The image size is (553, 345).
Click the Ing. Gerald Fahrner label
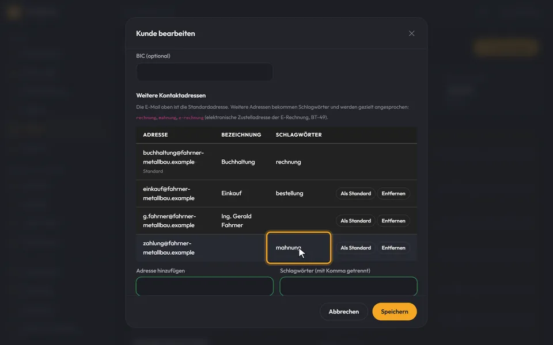point(236,221)
